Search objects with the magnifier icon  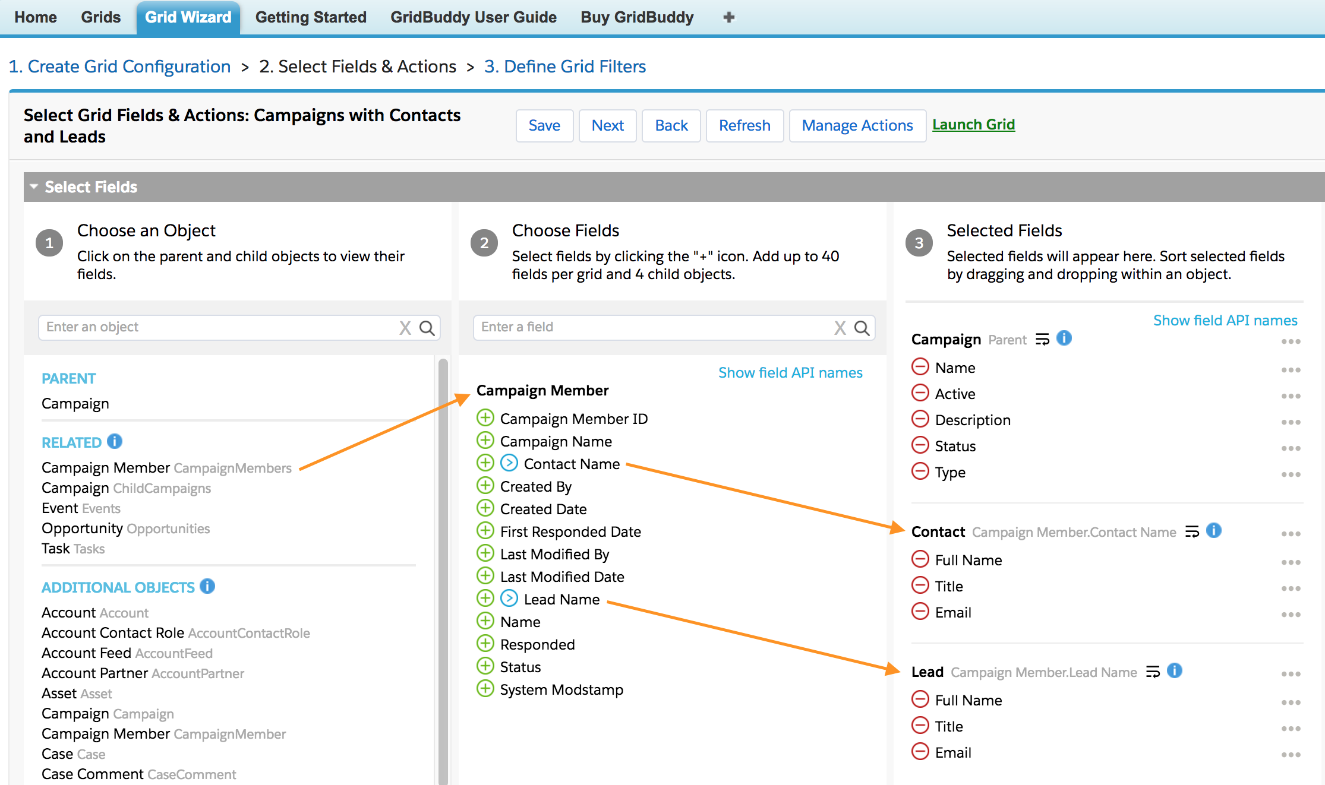427,328
